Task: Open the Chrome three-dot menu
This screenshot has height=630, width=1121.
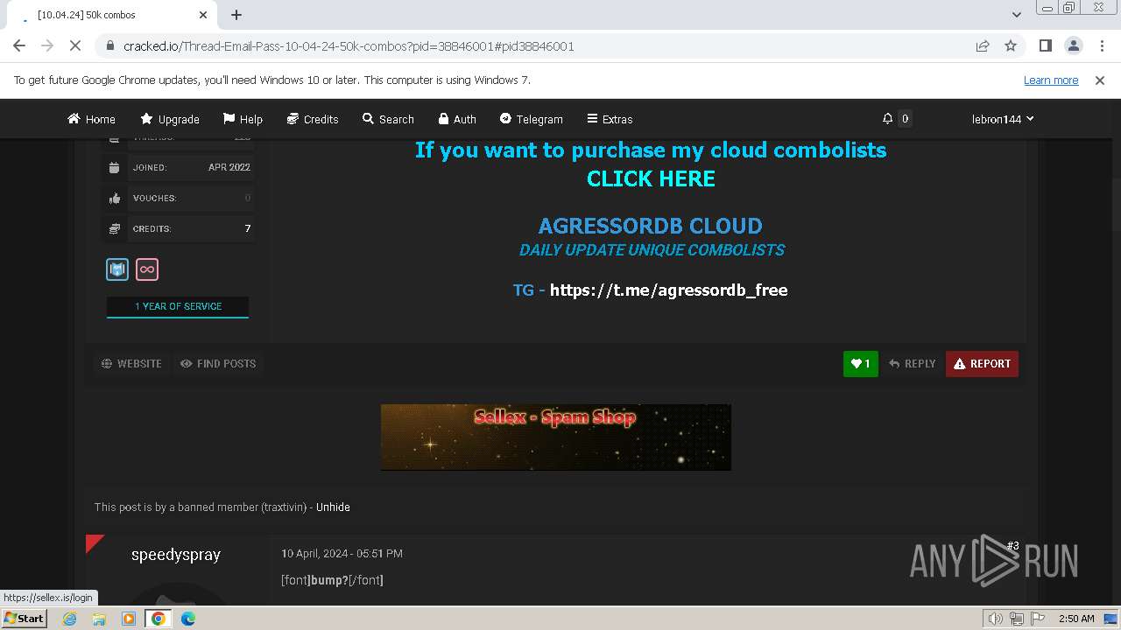Action: [x=1100, y=45]
